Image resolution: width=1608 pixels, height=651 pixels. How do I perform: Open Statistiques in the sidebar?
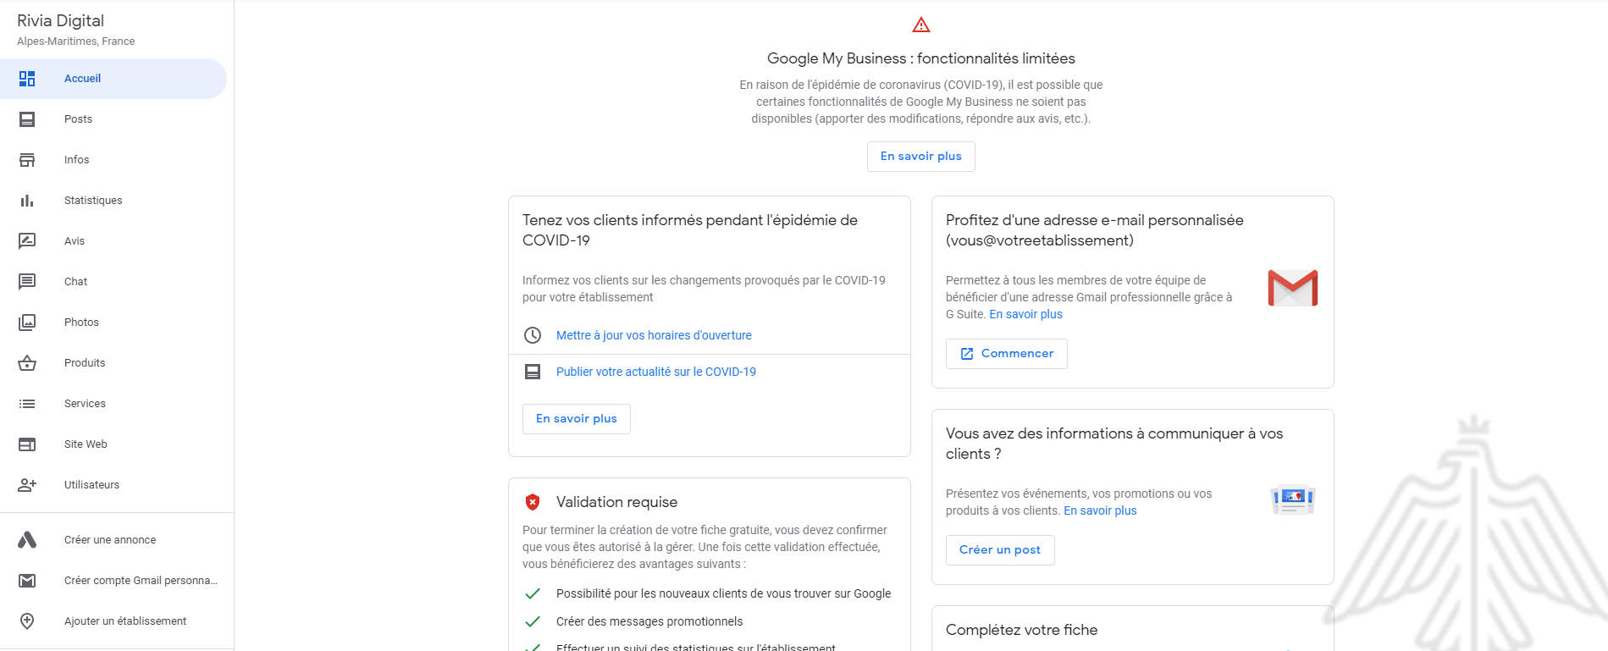tap(113, 201)
